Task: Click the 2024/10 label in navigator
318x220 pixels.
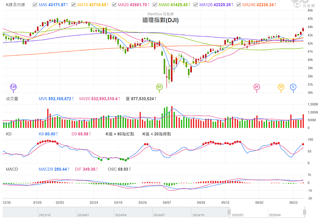Action: point(198,215)
